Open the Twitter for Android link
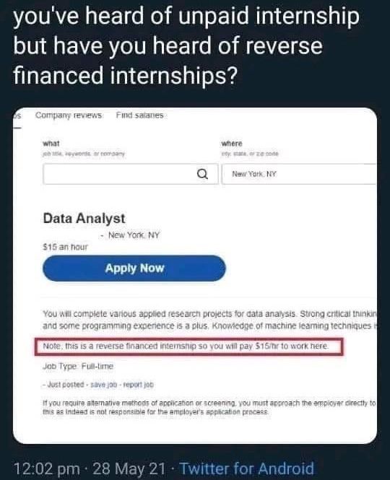The width and height of the screenshot is (390, 480). [246, 468]
